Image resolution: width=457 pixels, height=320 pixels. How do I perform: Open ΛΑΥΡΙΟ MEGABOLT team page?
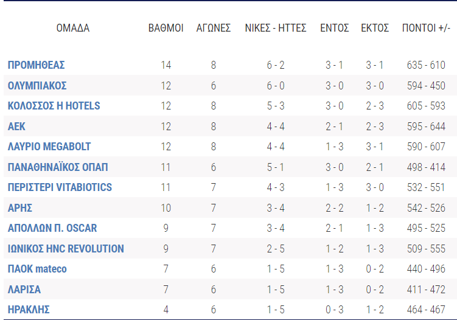(49, 147)
